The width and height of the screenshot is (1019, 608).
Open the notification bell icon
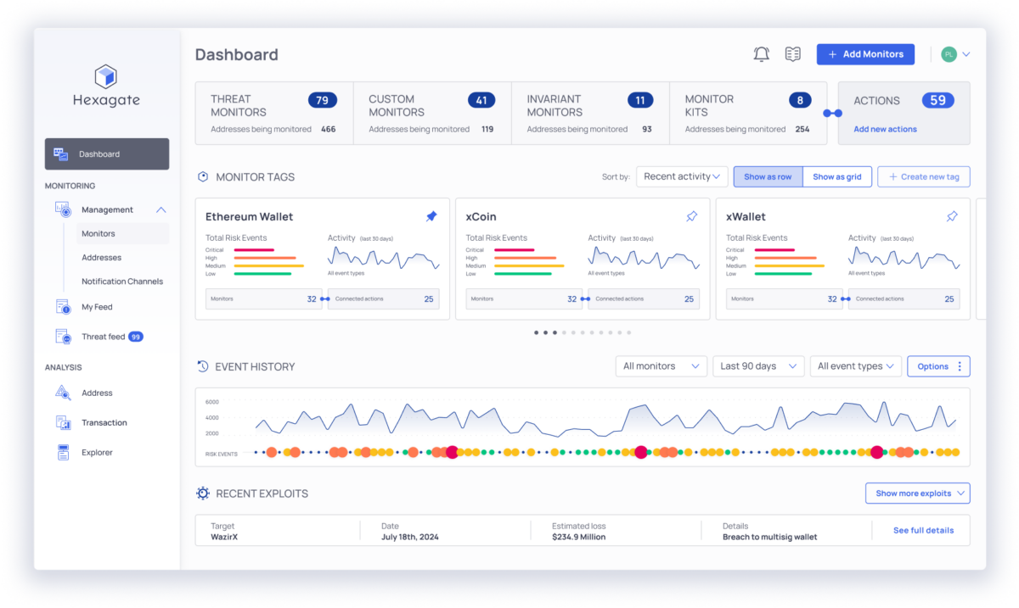(x=762, y=53)
